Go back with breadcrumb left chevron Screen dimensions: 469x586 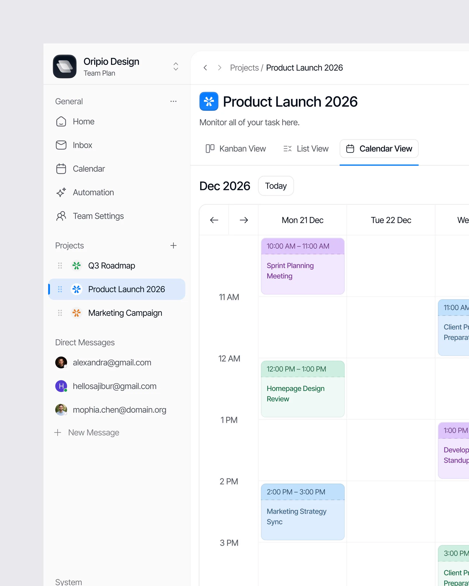point(205,68)
